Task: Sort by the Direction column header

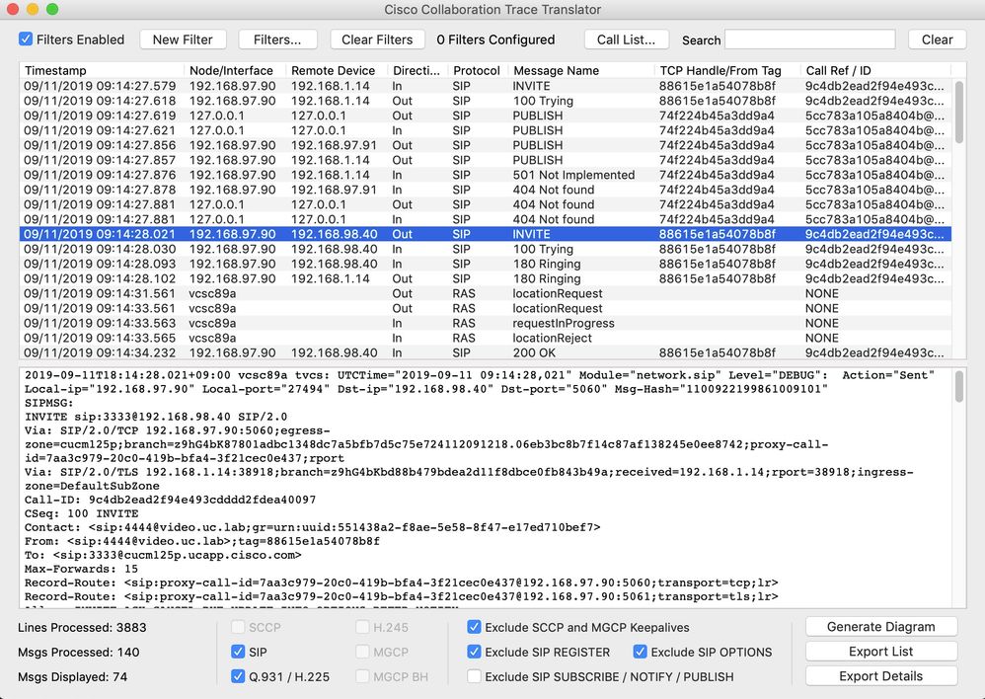Action: pos(417,70)
